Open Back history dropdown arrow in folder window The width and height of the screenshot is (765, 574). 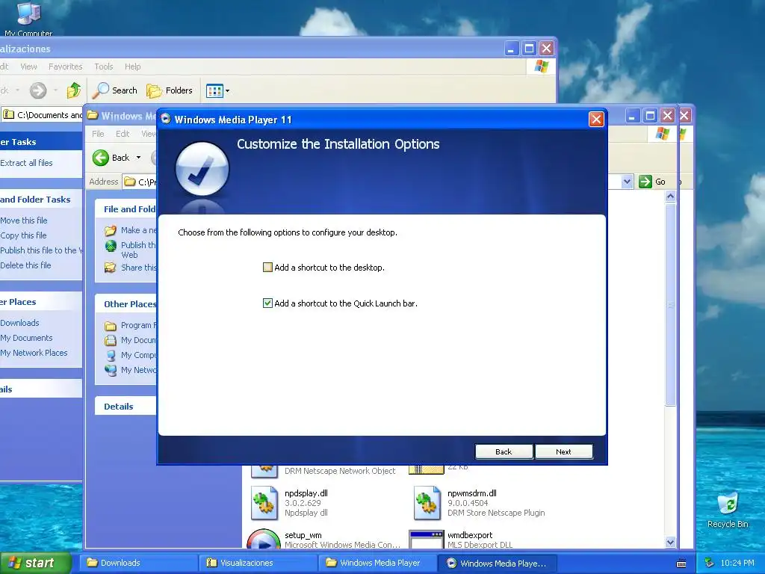138,158
